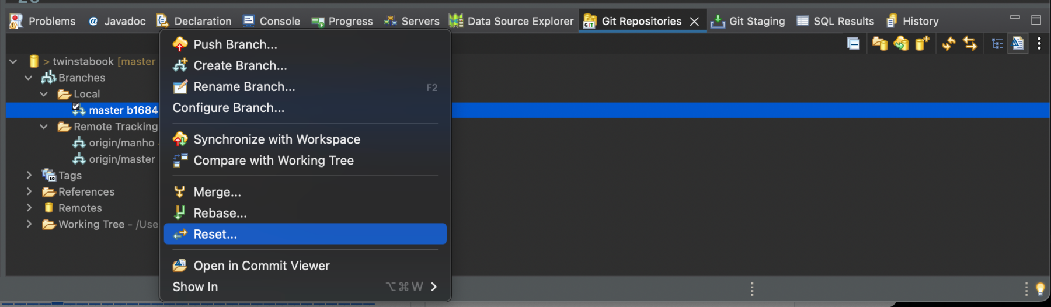This screenshot has height=307, width=1051.
Task: Expand the References node
Action: click(29, 191)
